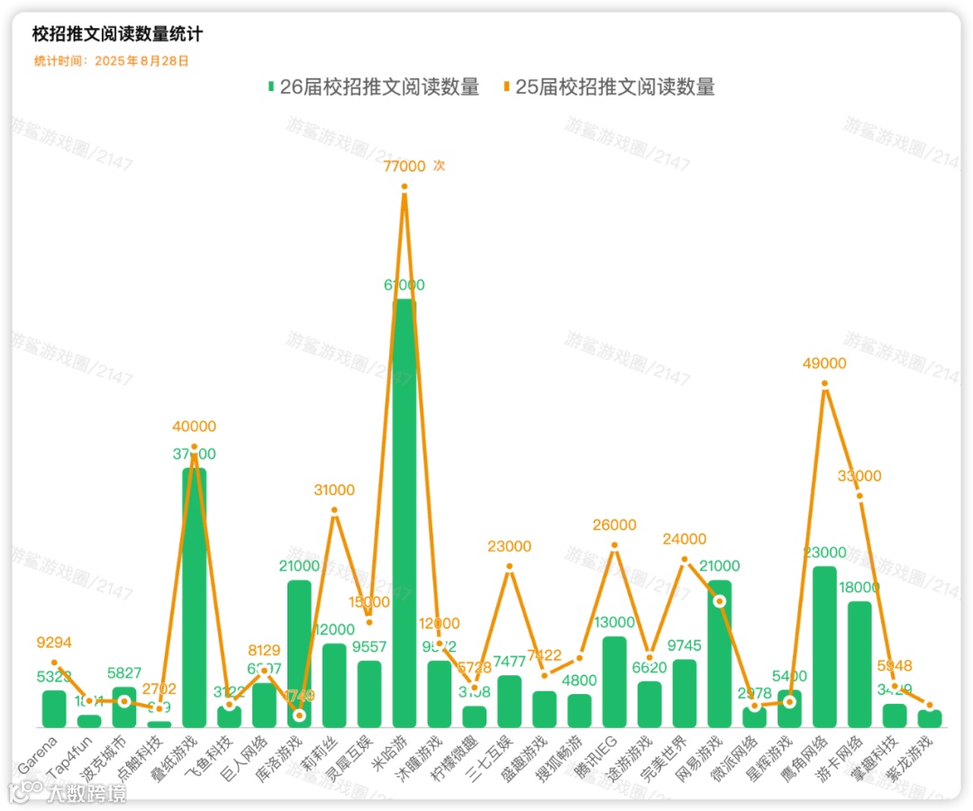Select the green bar for 鹰角网络
973x811 pixels.
click(824, 646)
